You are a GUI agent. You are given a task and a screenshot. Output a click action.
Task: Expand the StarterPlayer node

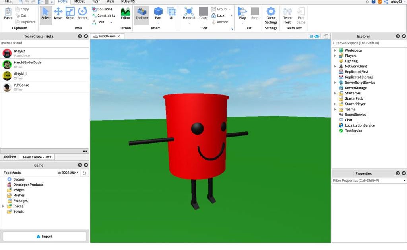pyautogui.click(x=335, y=104)
